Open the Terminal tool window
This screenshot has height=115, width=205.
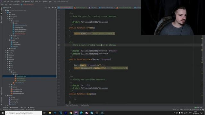(x=31, y=108)
